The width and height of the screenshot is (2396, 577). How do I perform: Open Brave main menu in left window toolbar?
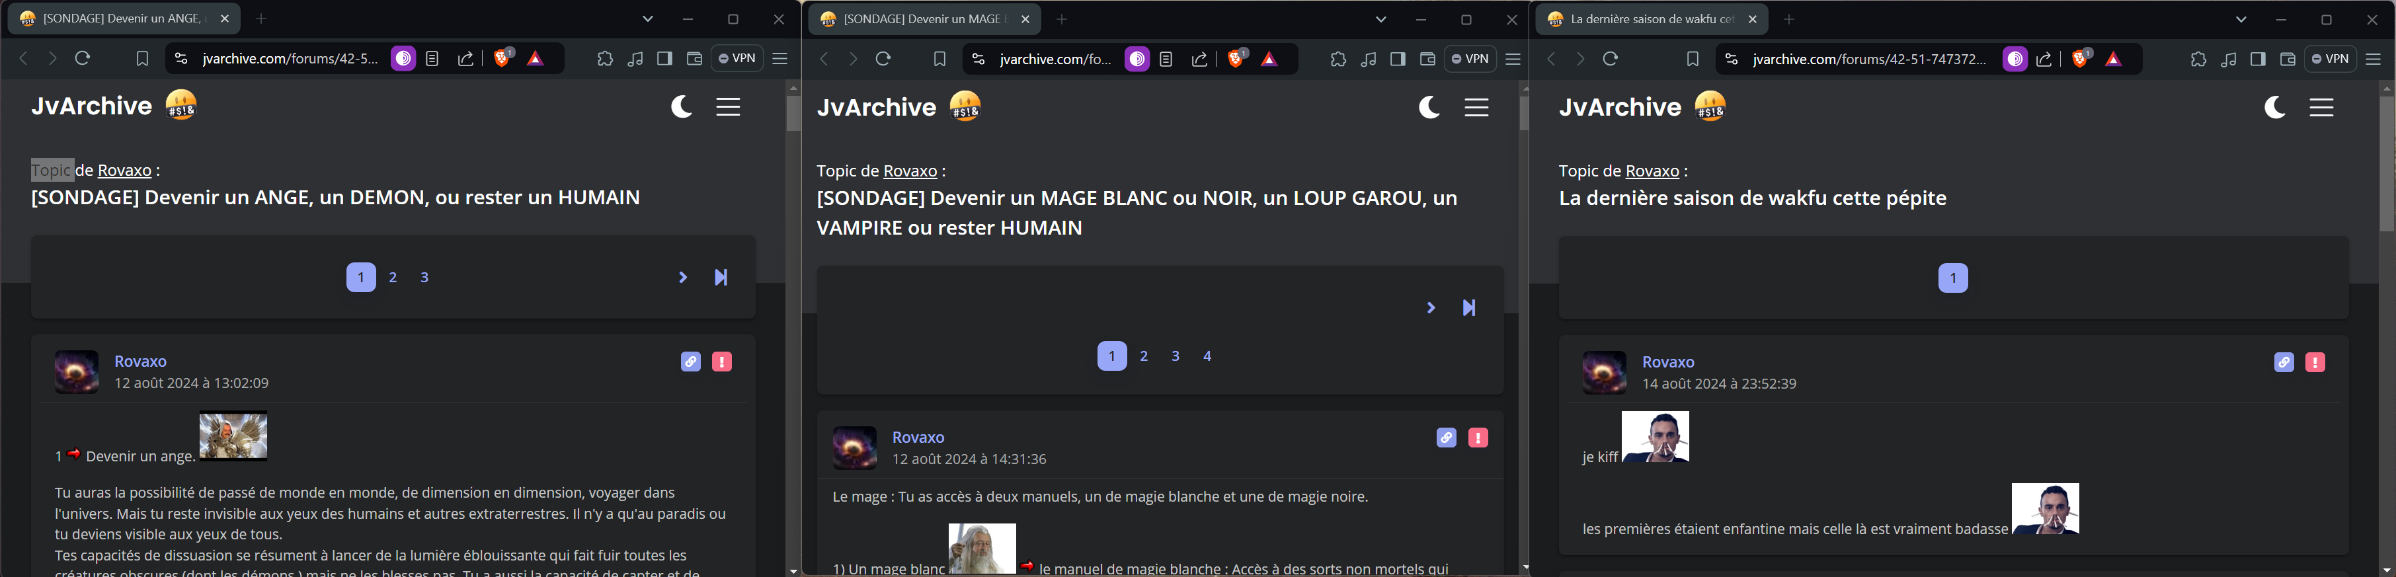tap(780, 59)
